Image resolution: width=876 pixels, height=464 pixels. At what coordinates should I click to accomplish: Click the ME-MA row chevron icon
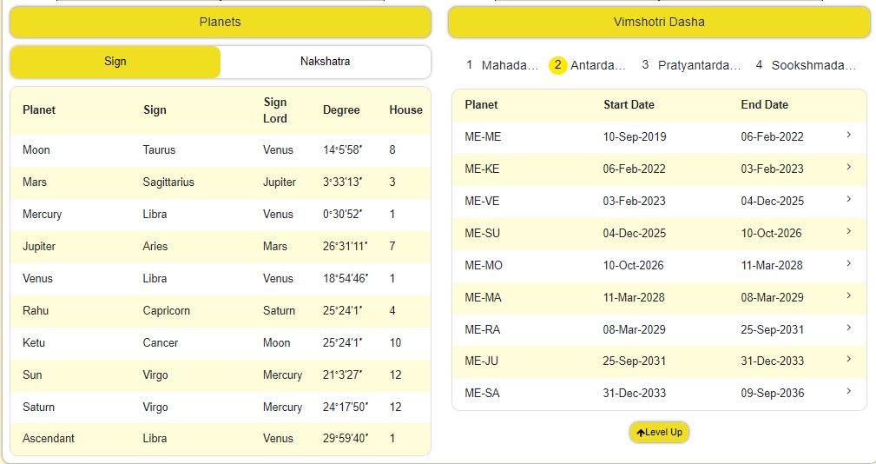tap(848, 296)
